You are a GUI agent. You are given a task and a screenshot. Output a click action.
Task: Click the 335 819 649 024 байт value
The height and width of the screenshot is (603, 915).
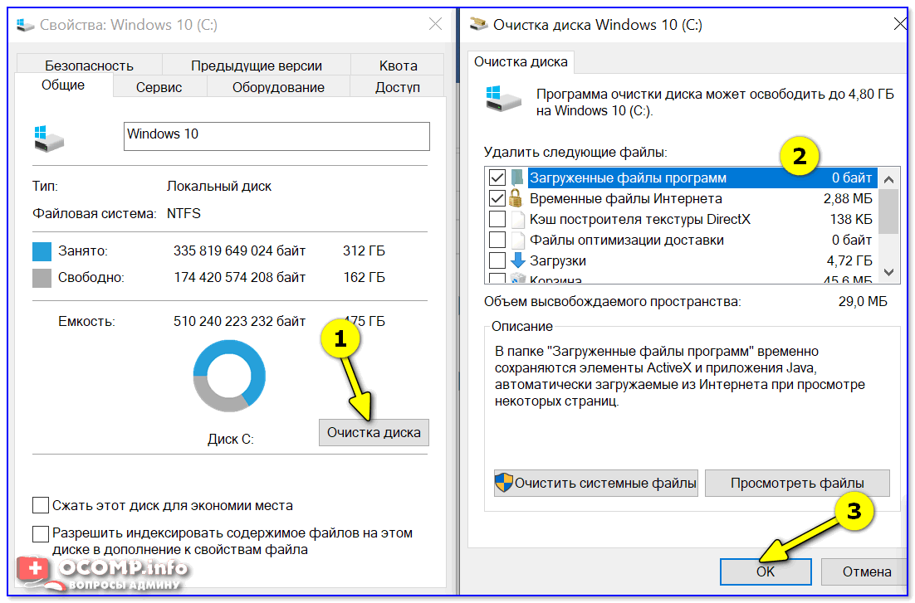tap(239, 250)
